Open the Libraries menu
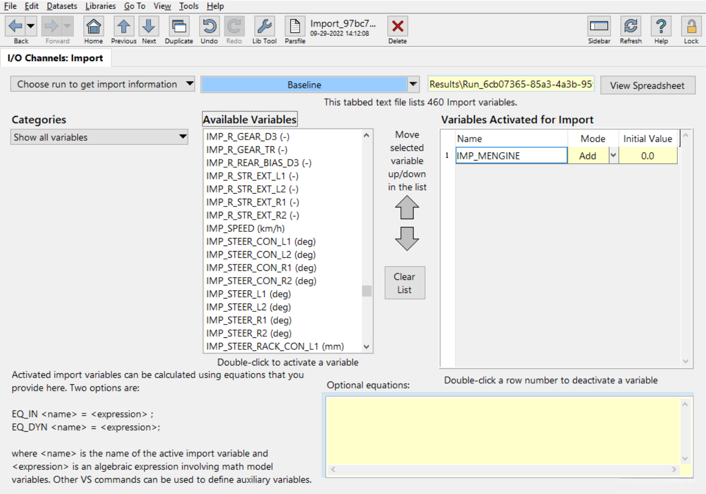 (x=100, y=6)
